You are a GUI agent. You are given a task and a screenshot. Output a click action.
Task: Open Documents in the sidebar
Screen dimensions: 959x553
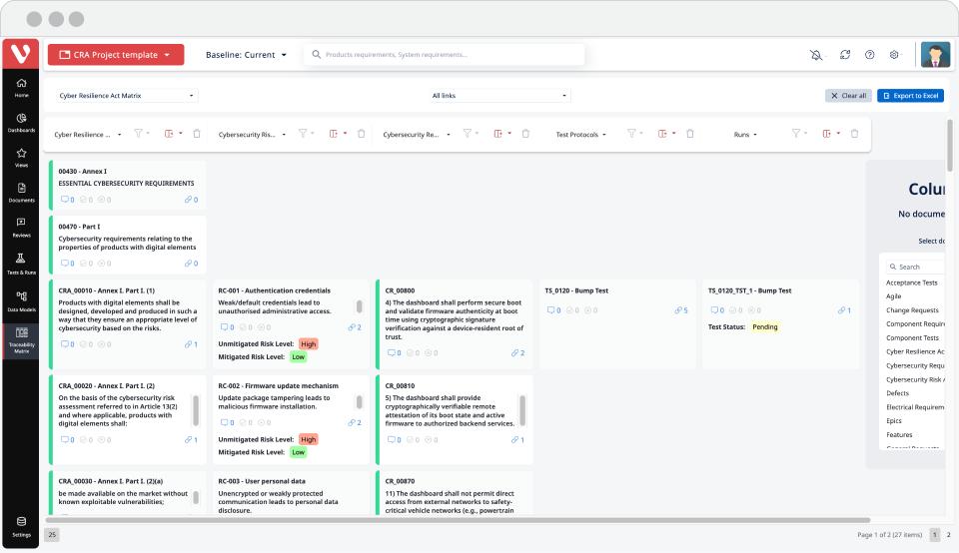click(x=21, y=193)
